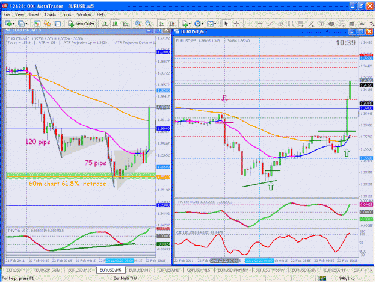Image resolution: width=376 pixels, height=283 pixels.
Task: Switch chart to bar chart mode
Action: point(105,23)
